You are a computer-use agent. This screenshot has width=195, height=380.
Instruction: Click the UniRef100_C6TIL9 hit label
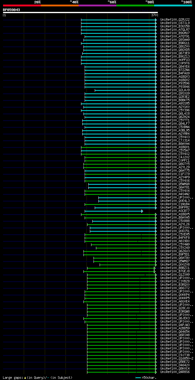coord(175,23)
